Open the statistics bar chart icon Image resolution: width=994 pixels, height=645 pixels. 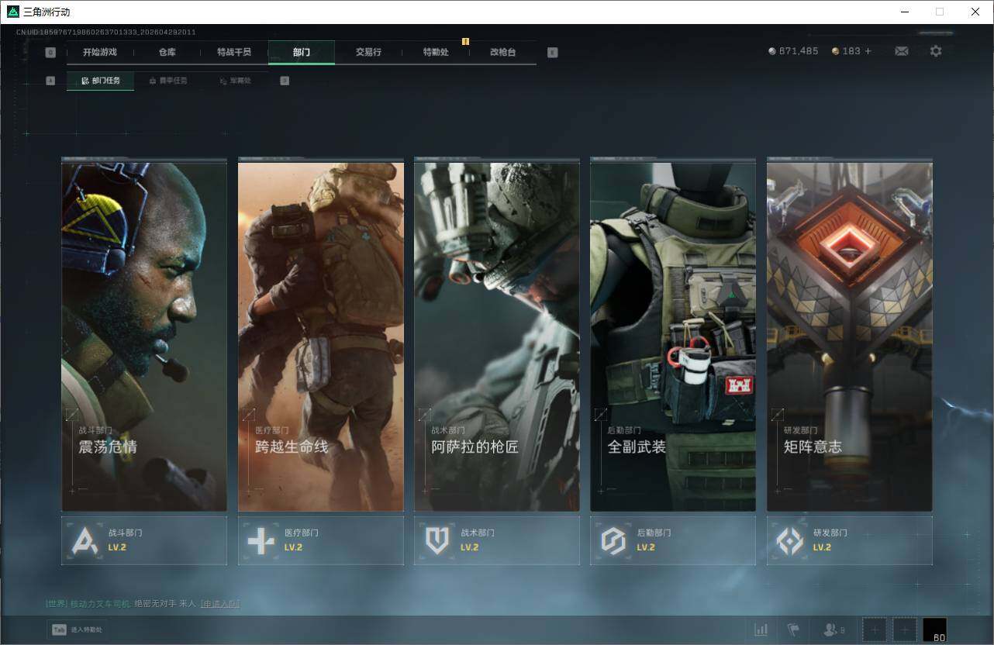coord(761,629)
